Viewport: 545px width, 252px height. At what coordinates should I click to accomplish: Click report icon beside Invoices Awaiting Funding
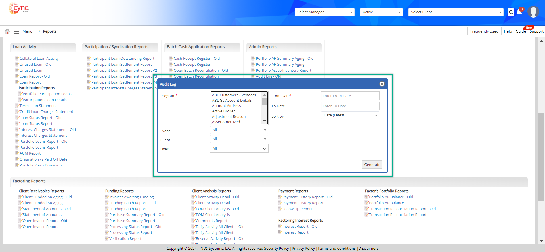(x=107, y=197)
